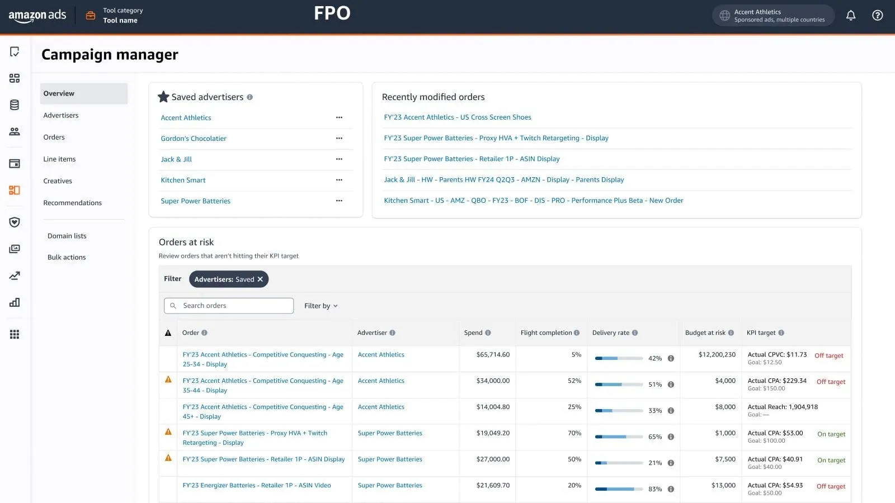Open the Accent Athletics account switcher
This screenshot has height=503, width=895.
pyautogui.click(x=772, y=16)
